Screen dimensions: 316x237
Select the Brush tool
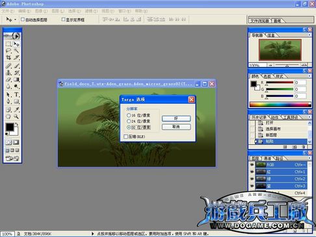(16, 66)
